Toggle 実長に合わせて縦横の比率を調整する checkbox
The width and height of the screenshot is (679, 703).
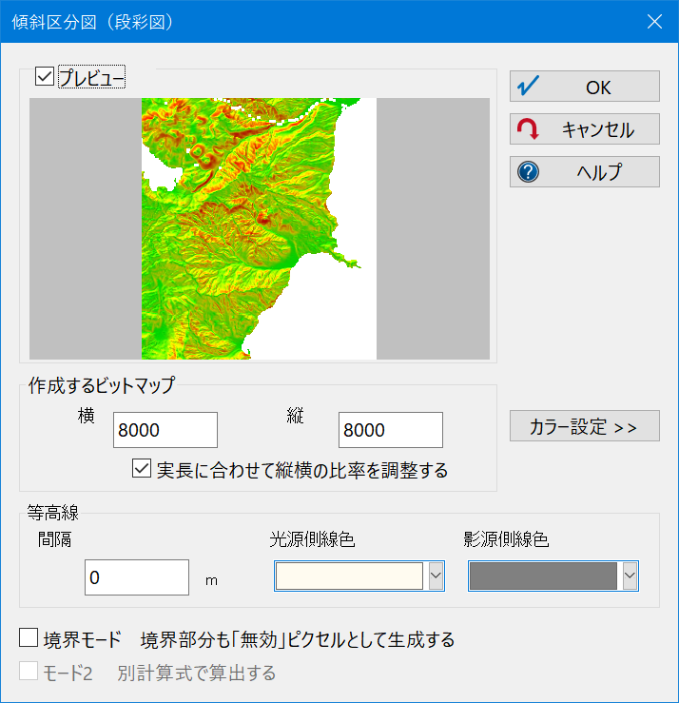point(142,469)
